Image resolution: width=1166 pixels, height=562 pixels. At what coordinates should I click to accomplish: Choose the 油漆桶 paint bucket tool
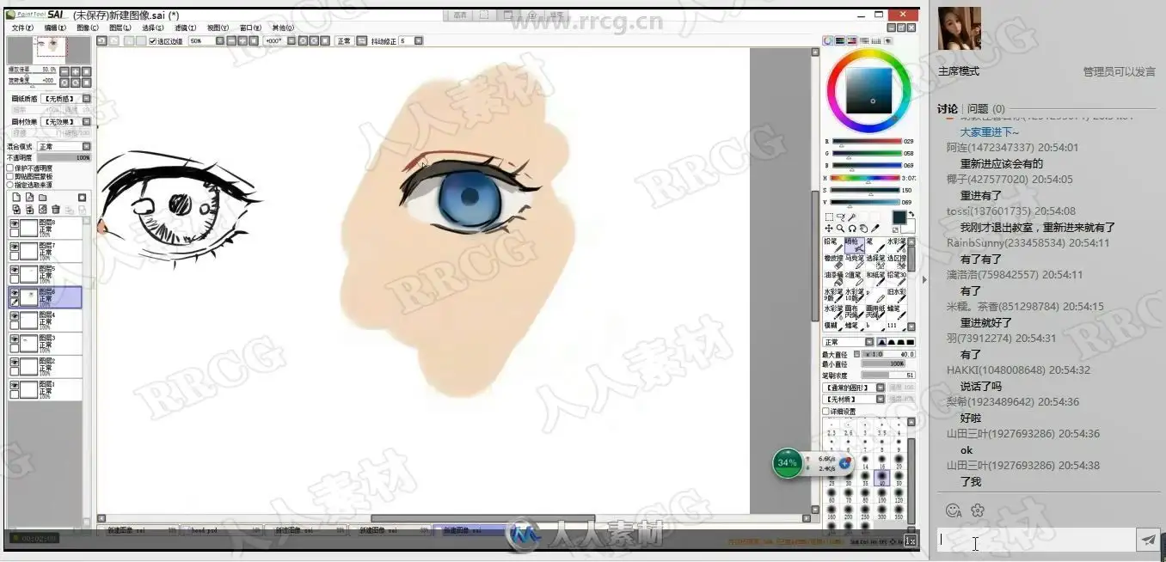click(x=833, y=278)
